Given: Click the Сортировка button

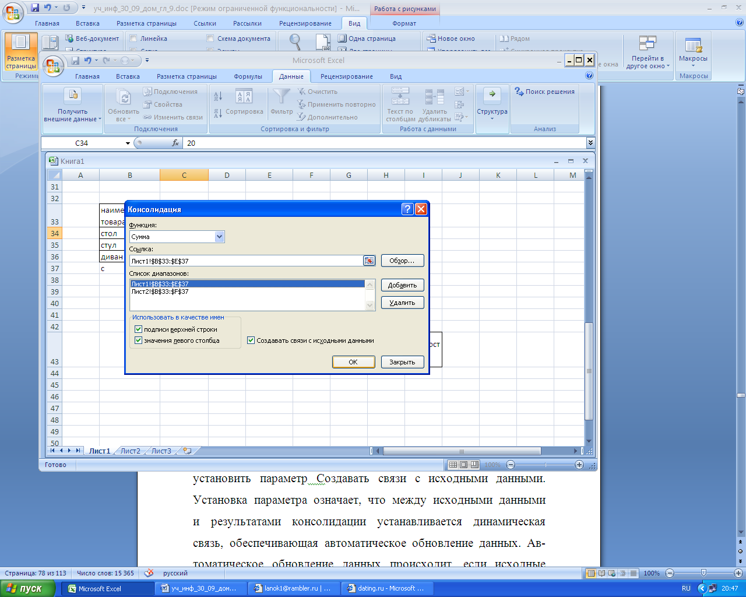Looking at the screenshot, I should (x=244, y=105).
